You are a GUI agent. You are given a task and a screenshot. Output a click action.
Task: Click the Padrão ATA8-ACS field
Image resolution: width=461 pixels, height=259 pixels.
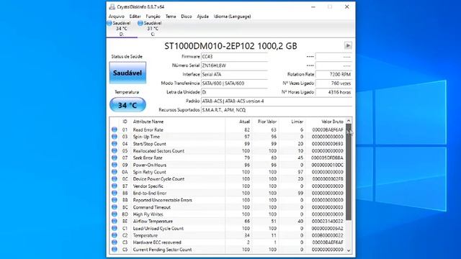tap(277, 101)
